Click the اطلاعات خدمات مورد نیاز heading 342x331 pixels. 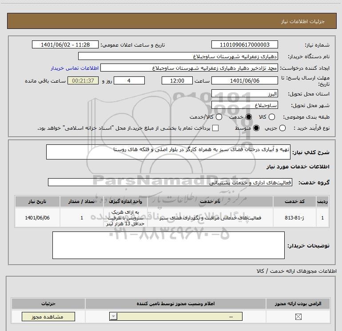click(298, 167)
